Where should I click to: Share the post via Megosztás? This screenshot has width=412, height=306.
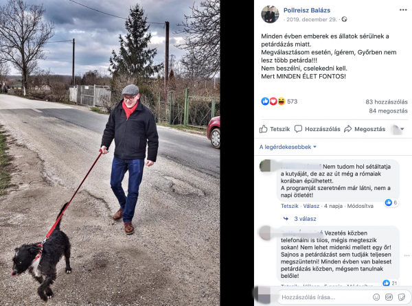tap(365, 129)
